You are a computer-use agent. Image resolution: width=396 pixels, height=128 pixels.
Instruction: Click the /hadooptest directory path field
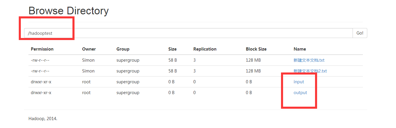(188, 33)
